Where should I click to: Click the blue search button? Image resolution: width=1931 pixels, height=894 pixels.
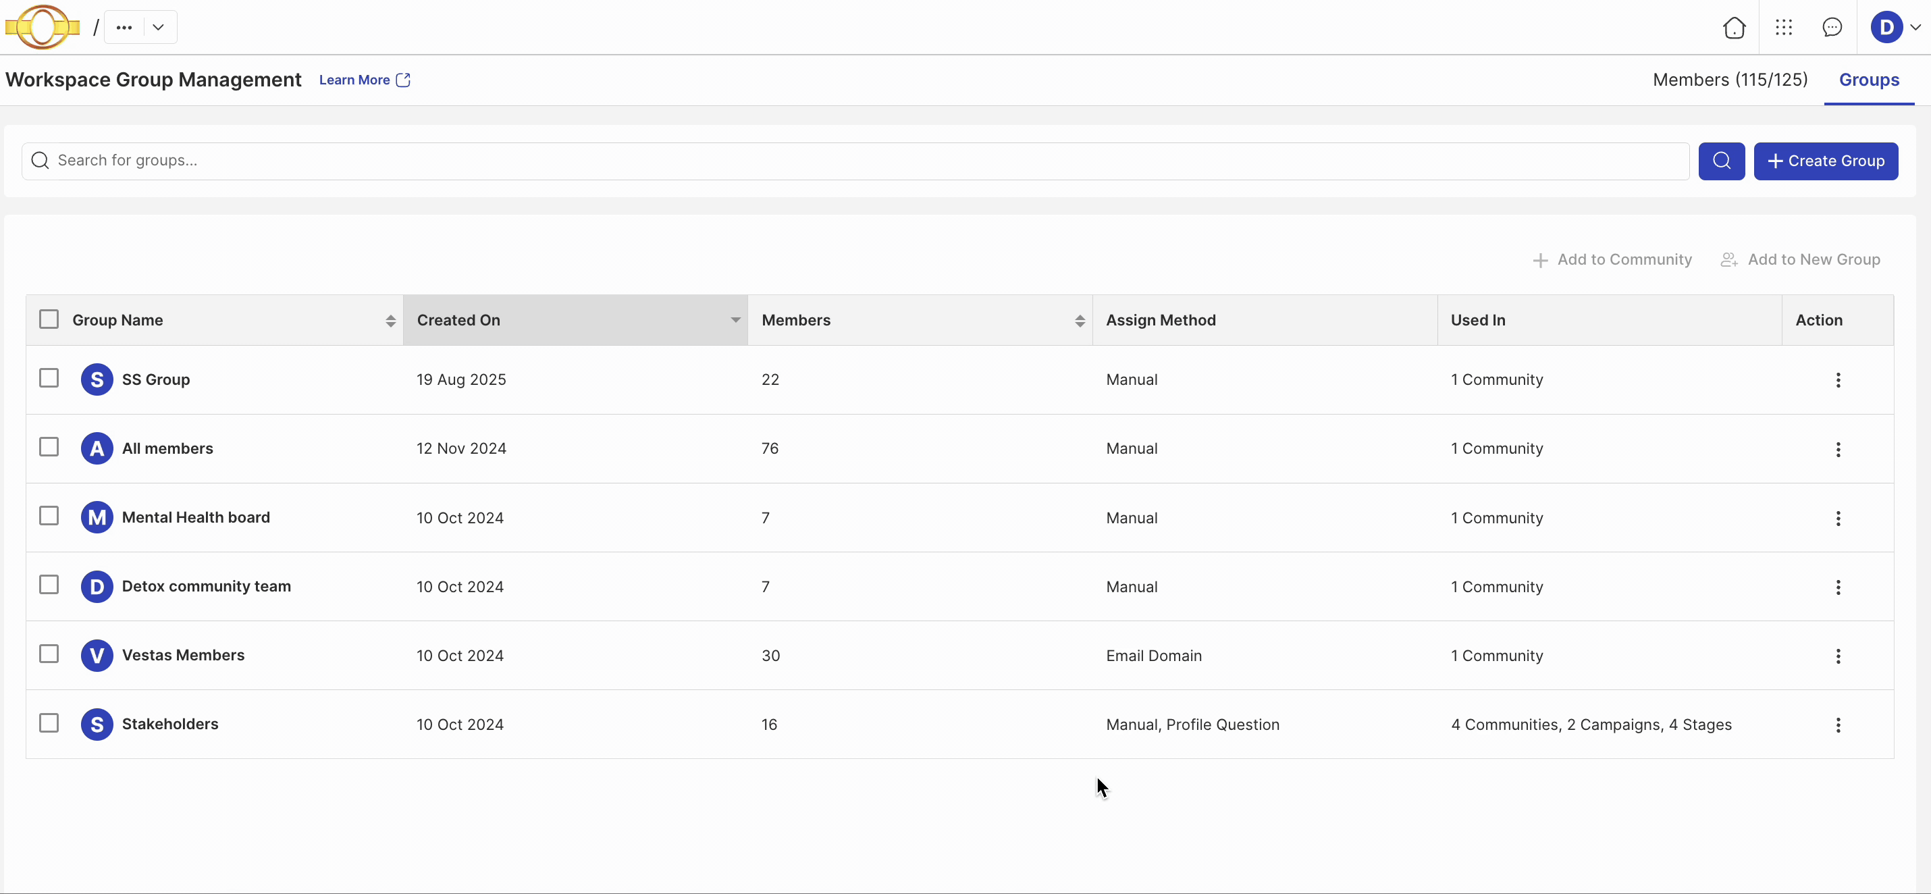click(x=1721, y=161)
